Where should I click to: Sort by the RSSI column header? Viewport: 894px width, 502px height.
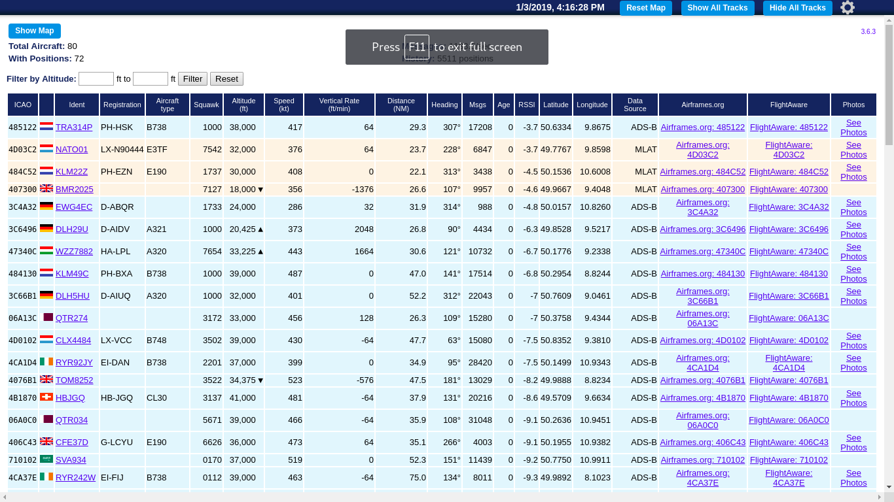(526, 105)
